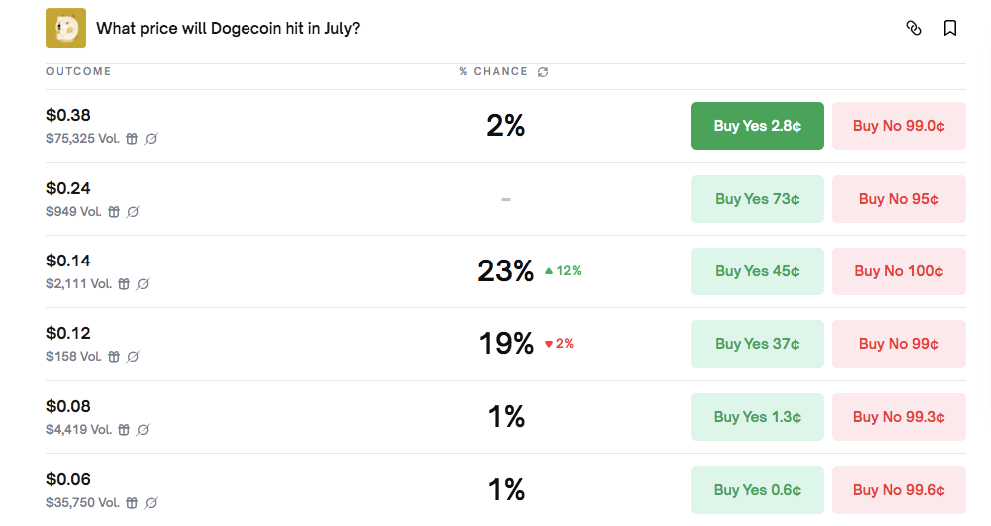Buy No at 99¢ for $0.12
This screenshot has width=991, height=526.
pos(899,344)
